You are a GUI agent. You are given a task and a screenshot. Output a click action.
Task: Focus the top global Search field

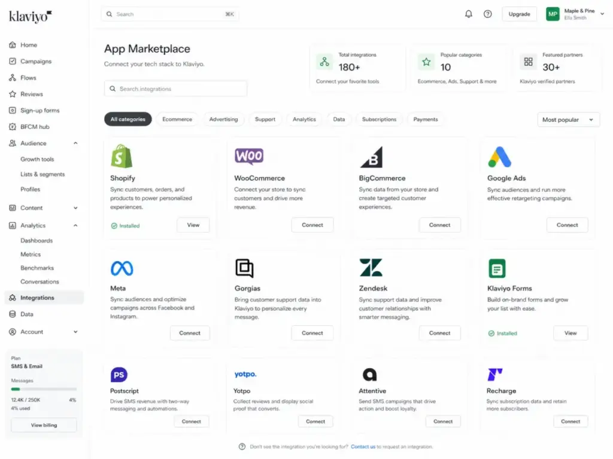[x=170, y=14]
